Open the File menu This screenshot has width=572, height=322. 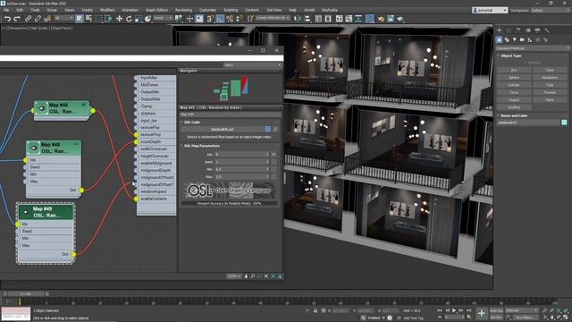pyautogui.click(x=6, y=10)
